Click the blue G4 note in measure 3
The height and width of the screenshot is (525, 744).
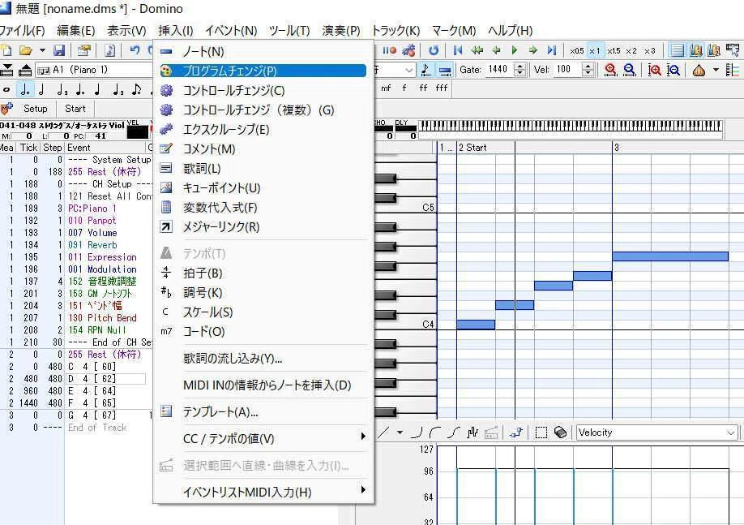(x=670, y=256)
